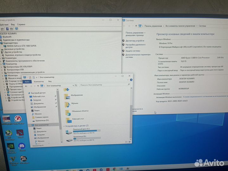Open the Объемные объекты folder
228x171 pixels.
[80, 111]
